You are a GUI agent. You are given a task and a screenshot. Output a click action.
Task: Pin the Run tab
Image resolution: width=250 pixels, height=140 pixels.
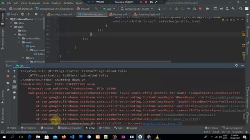(8, 90)
